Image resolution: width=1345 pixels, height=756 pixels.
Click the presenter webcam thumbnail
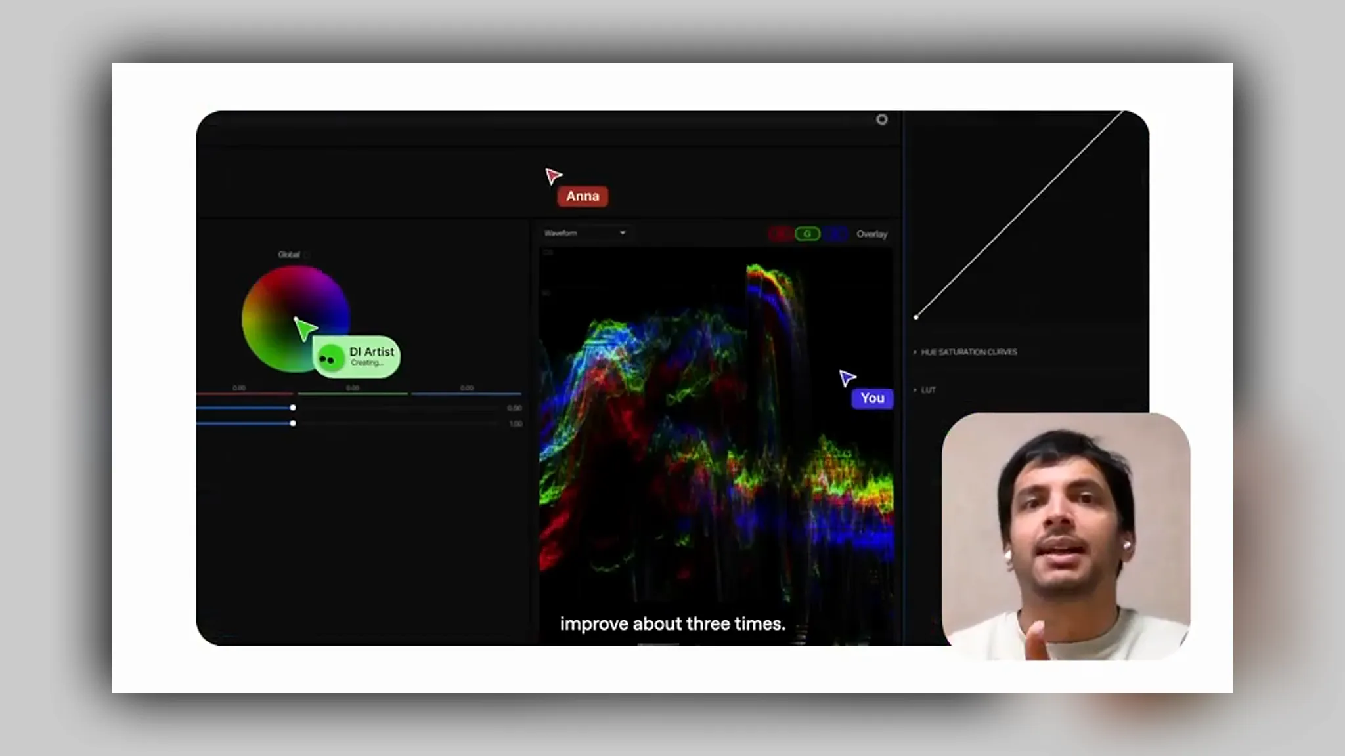[x=1066, y=536]
